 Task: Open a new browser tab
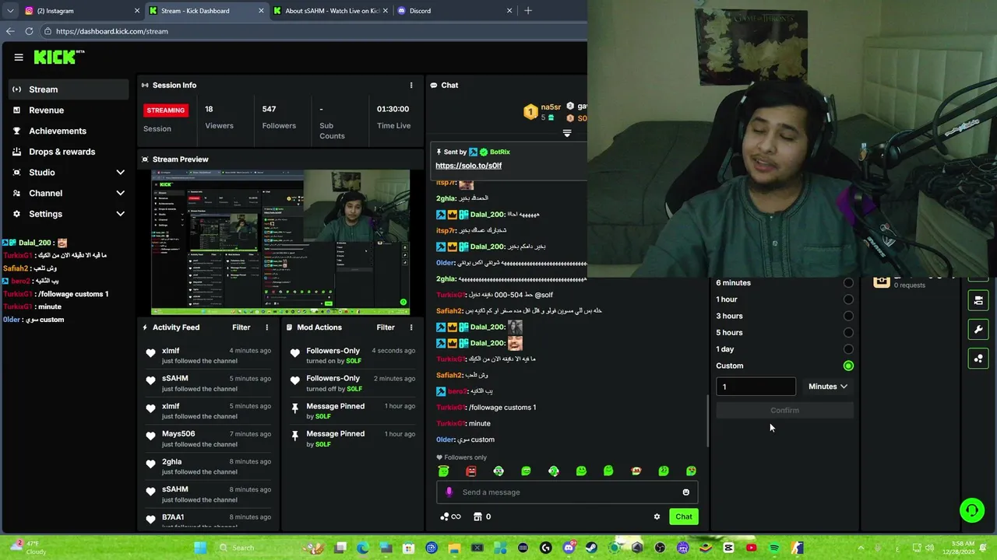click(x=528, y=11)
